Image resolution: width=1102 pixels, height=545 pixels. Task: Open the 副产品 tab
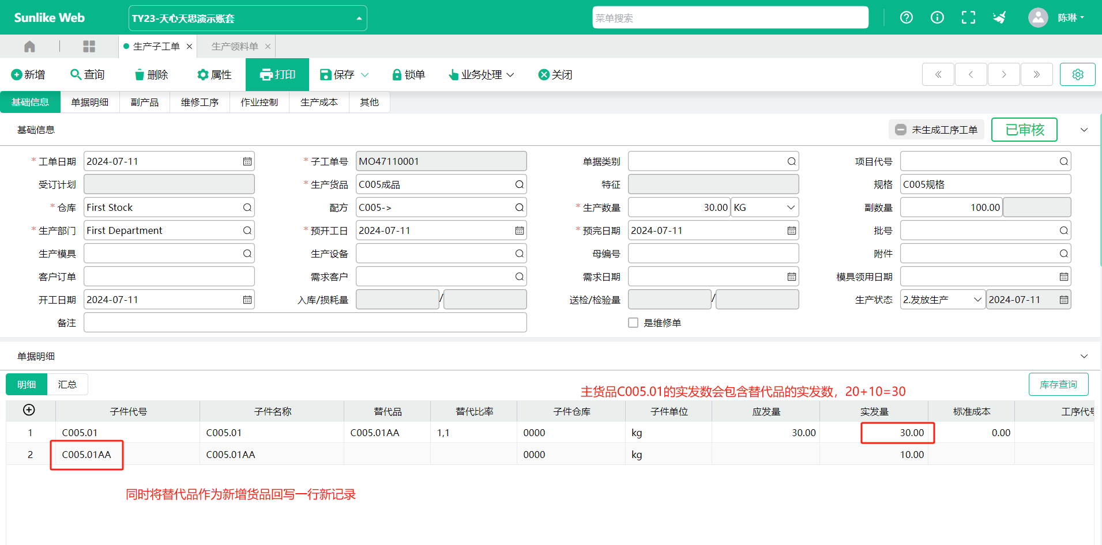(145, 102)
